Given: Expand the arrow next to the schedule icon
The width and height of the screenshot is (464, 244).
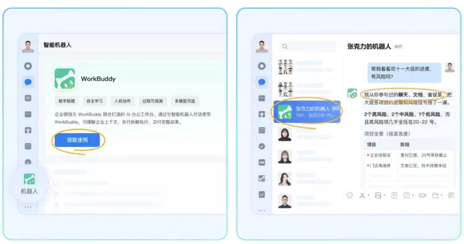Looking at the screenshot, I should [413, 195].
